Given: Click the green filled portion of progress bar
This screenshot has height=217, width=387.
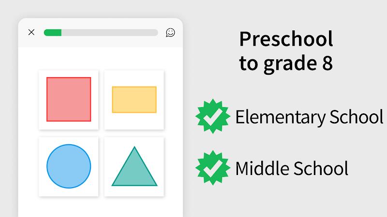Looking at the screenshot, I should (x=53, y=32).
